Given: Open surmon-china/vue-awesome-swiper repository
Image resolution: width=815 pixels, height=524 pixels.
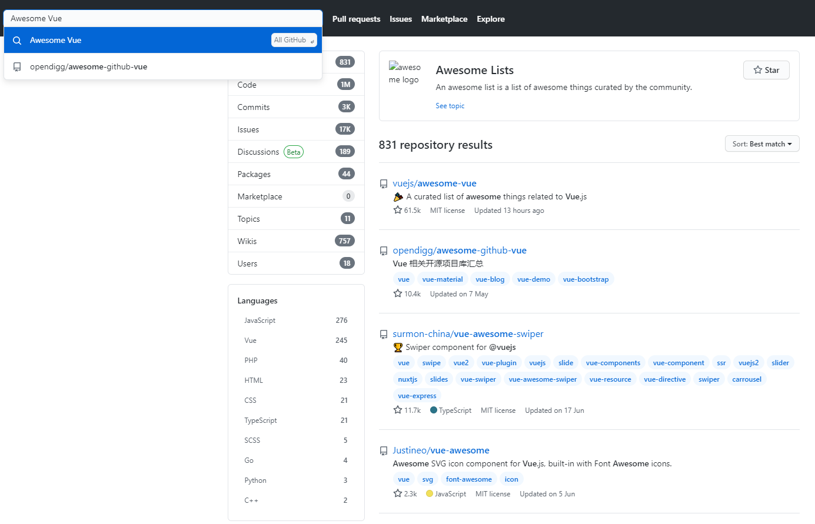Looking at the screenshot, I should 468,334.
